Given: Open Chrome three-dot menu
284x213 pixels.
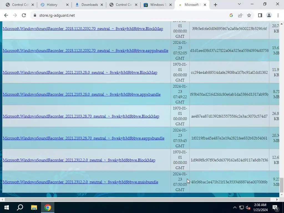Looking at the screenshot, I should point(278,16).
